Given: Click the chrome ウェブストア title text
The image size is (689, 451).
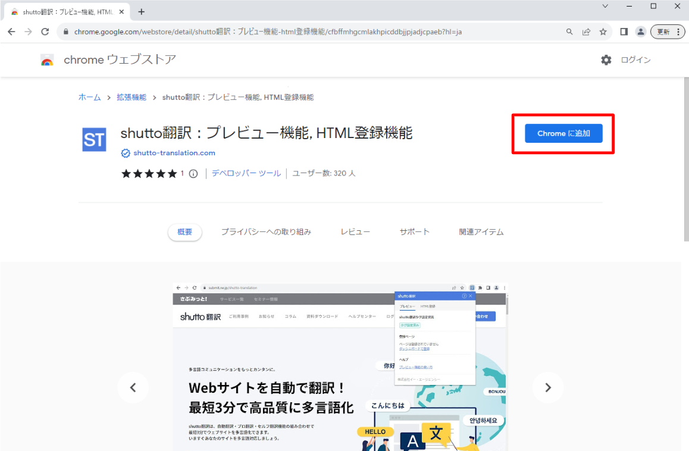Looking at the screenshot, I should pos(120,59).
